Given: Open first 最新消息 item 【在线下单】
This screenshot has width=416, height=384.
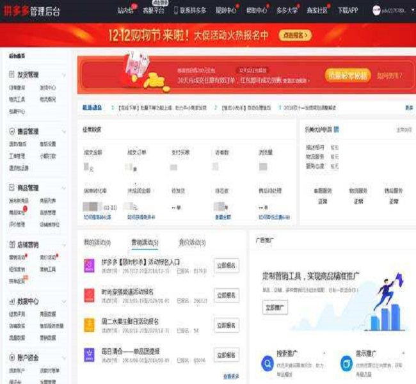Looking at the screenshot, I should tap(162, 108).
